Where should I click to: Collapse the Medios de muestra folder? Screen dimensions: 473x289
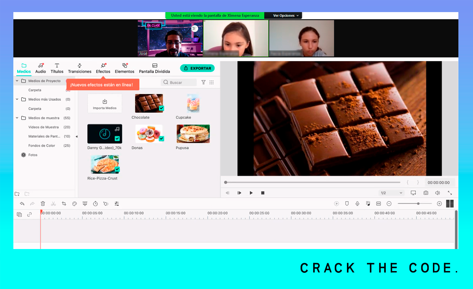(17, 118)
